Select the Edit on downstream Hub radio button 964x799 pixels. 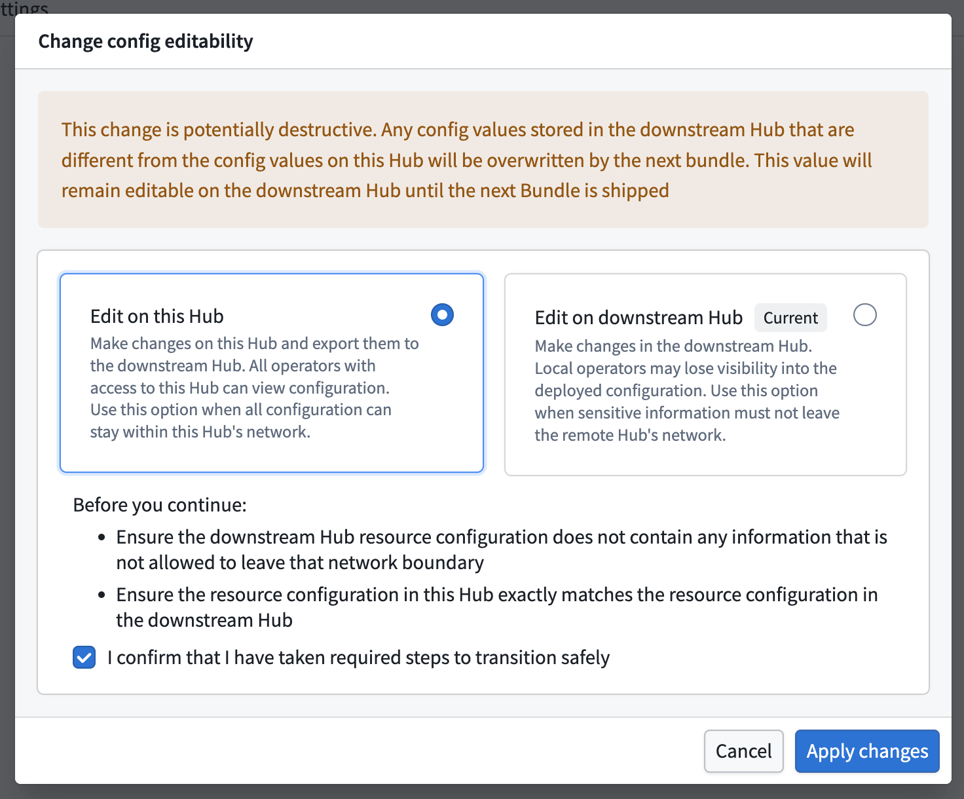click(864, 315)
